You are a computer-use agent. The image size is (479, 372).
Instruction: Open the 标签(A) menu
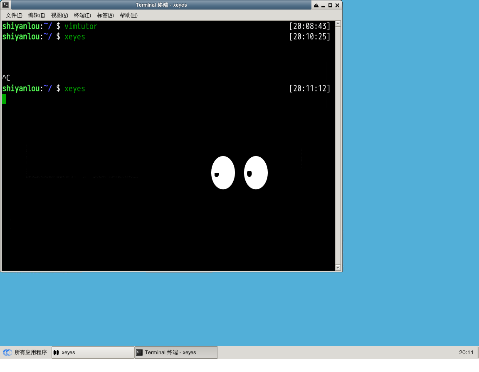105,15
